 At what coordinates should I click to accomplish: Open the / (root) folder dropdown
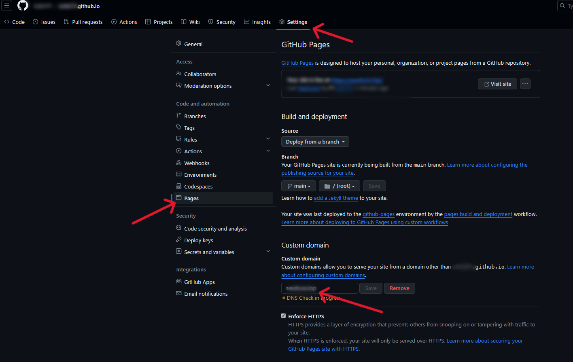click(x=339, y=186)
